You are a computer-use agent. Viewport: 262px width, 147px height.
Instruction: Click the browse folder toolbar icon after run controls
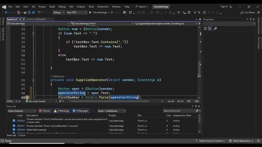pyautogui.click(x=124, y=13)
